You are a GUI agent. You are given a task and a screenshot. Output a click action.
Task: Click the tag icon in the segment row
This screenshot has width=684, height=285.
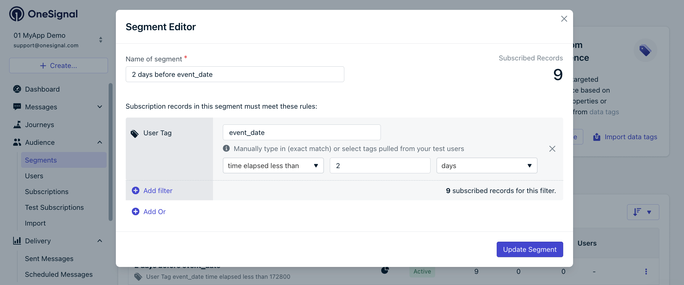click(138, 276)
